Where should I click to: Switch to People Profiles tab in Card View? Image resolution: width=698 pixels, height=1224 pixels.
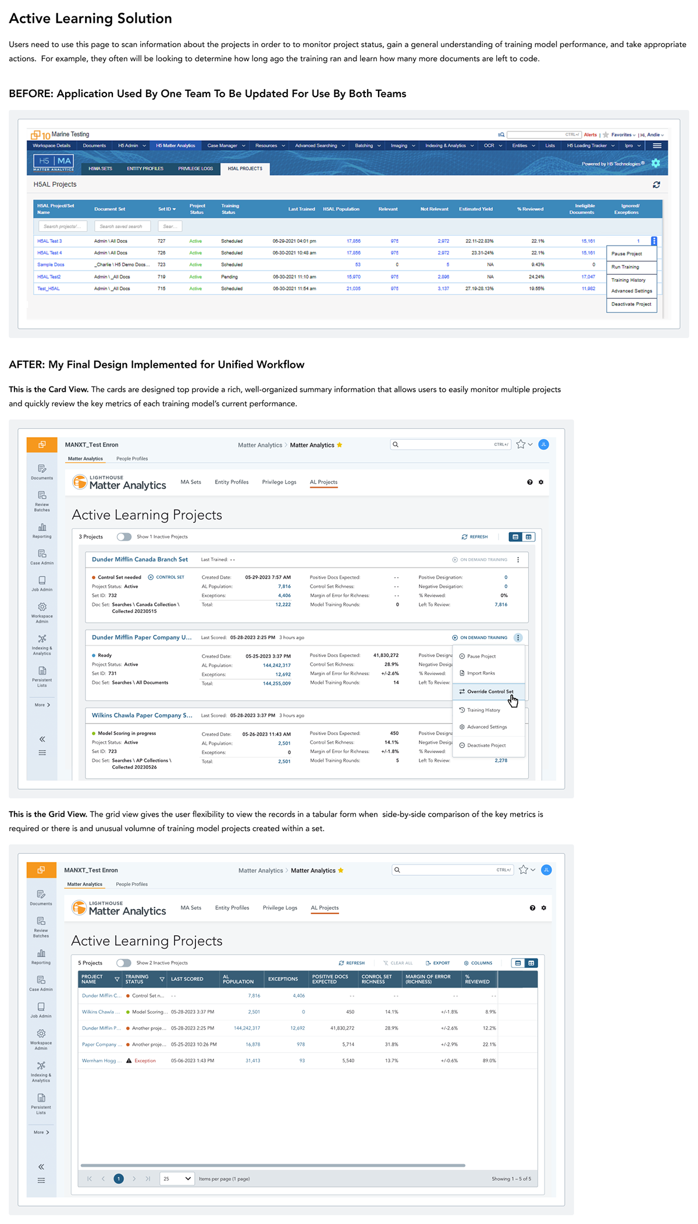(132, 459)
